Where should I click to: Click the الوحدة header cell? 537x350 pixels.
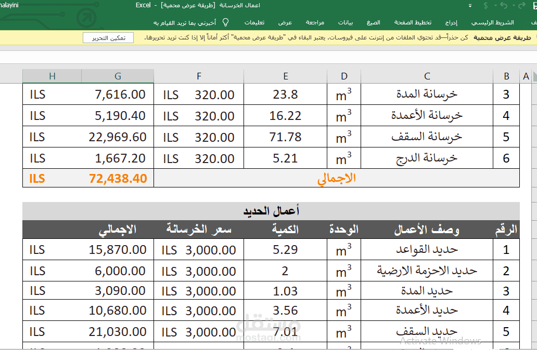344,230
